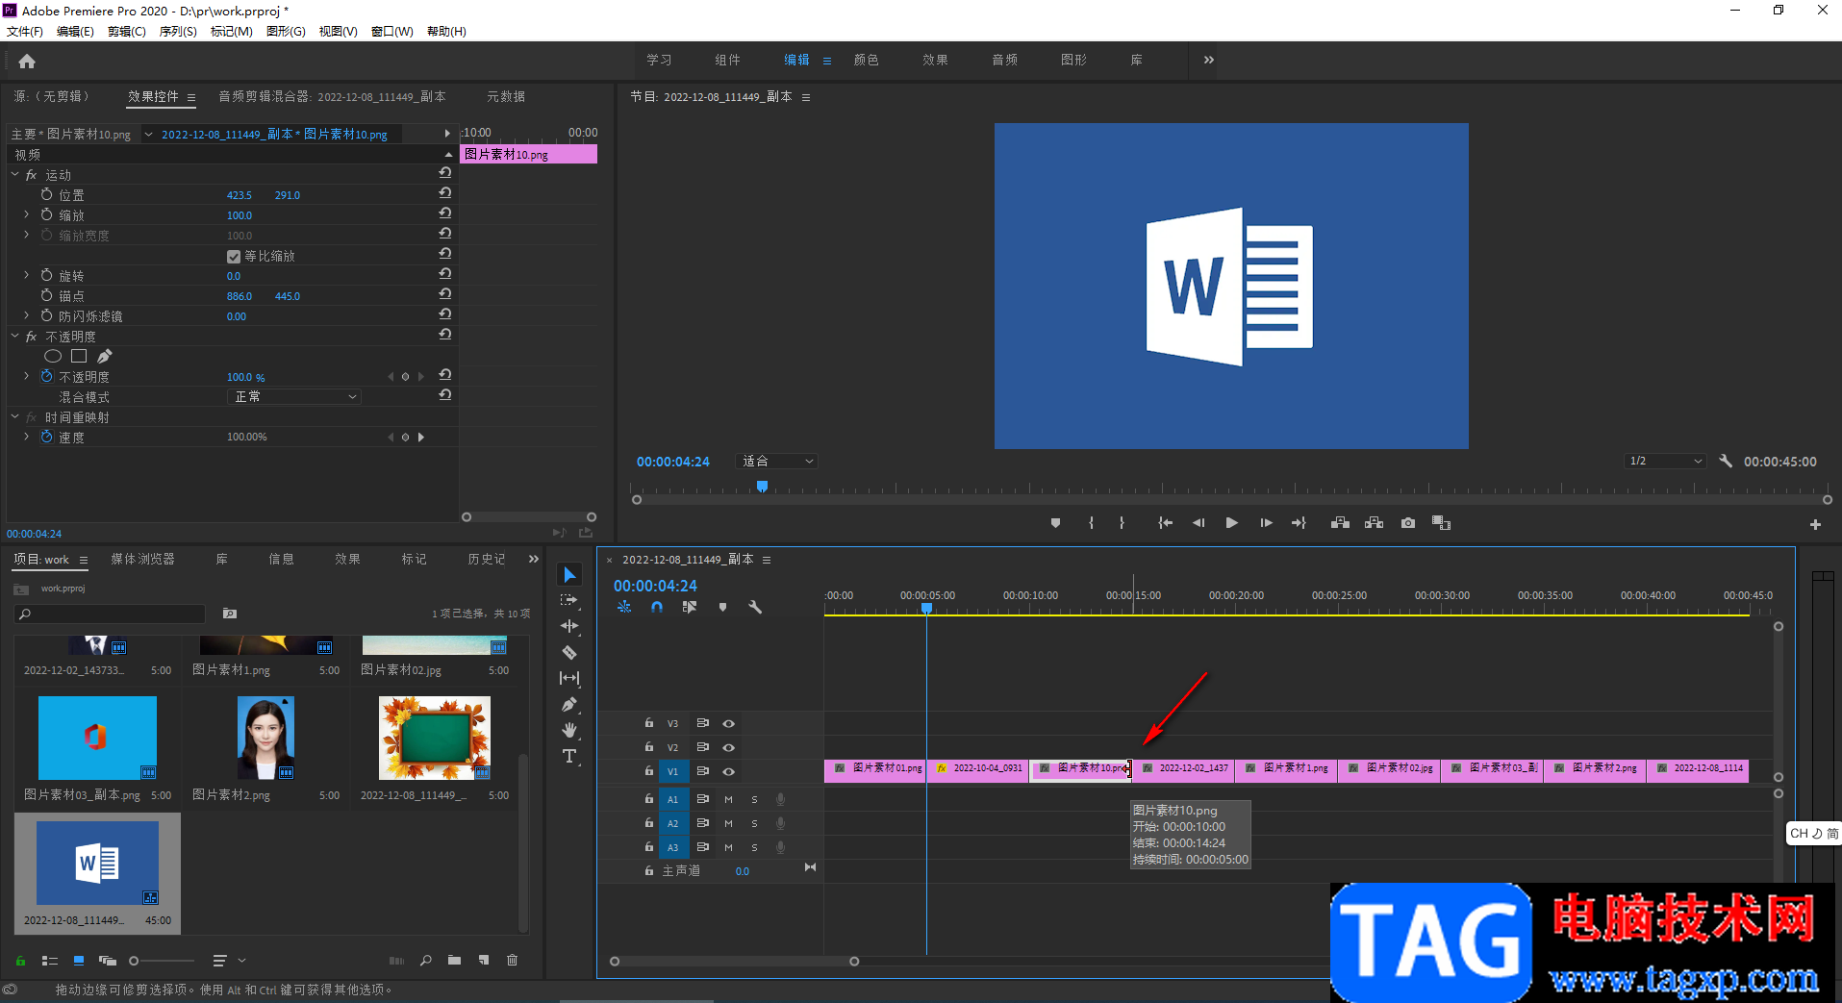The height and width of the screenshot is (1003, 1842).
Task: Click Export Frame camera icon
Action: pos(1408,523)
